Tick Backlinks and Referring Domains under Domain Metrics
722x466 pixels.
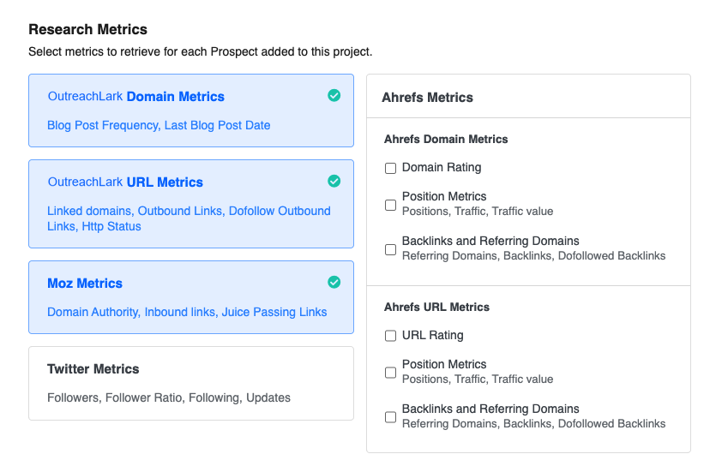[390, 249]
